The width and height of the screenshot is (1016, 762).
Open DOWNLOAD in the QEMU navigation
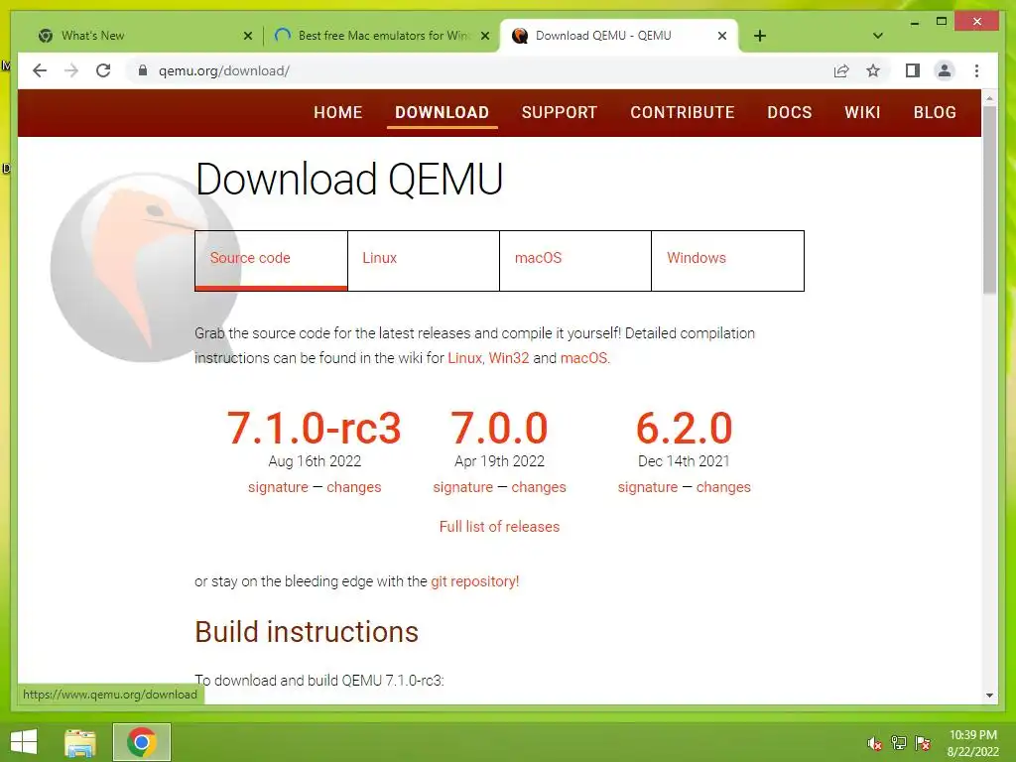pos(442,113)
